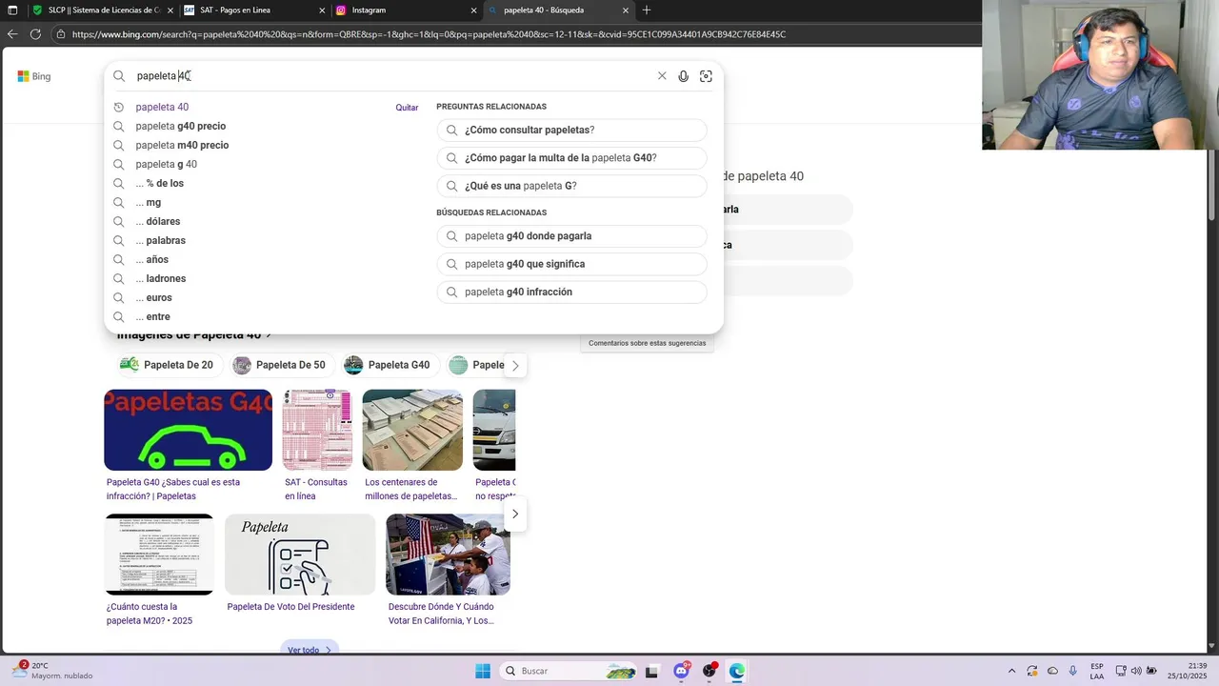
Task: Pick the '... % de los' suggestion
Action: point(159,183)
